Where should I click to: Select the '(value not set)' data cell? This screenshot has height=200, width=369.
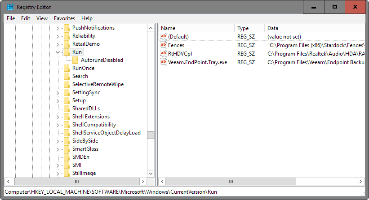(284, 37)
